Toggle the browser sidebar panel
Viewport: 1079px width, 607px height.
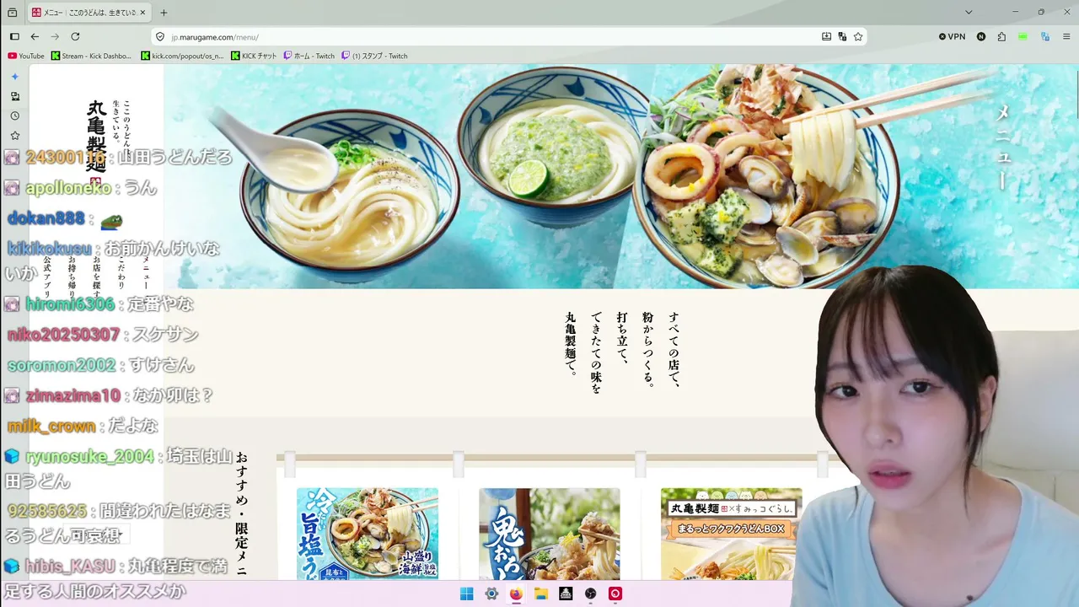click(x=14, y=37)
